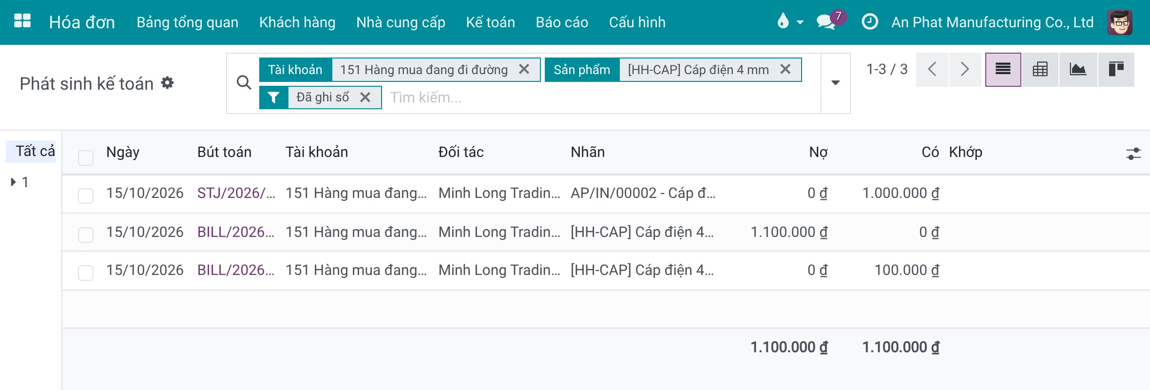
Task: Switch to graph view
Action: (1078, 69)
